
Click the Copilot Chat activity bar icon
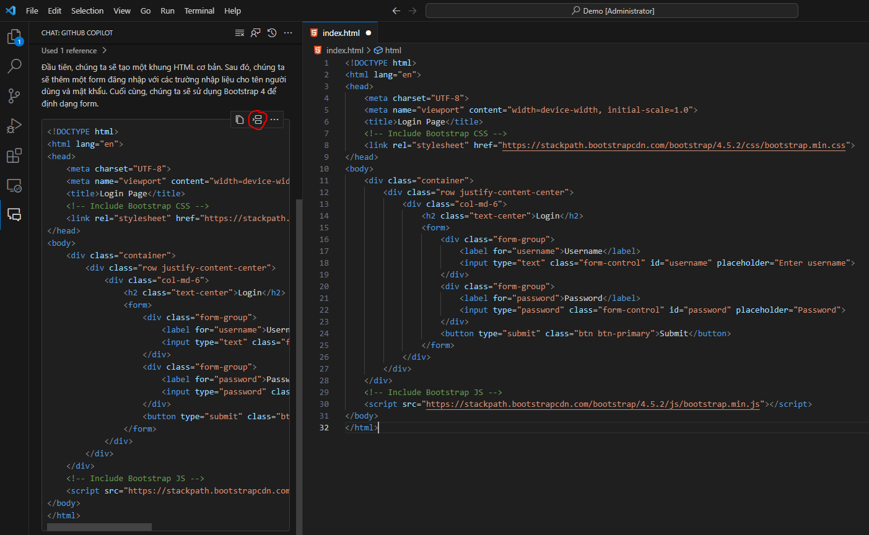point(14,214)
